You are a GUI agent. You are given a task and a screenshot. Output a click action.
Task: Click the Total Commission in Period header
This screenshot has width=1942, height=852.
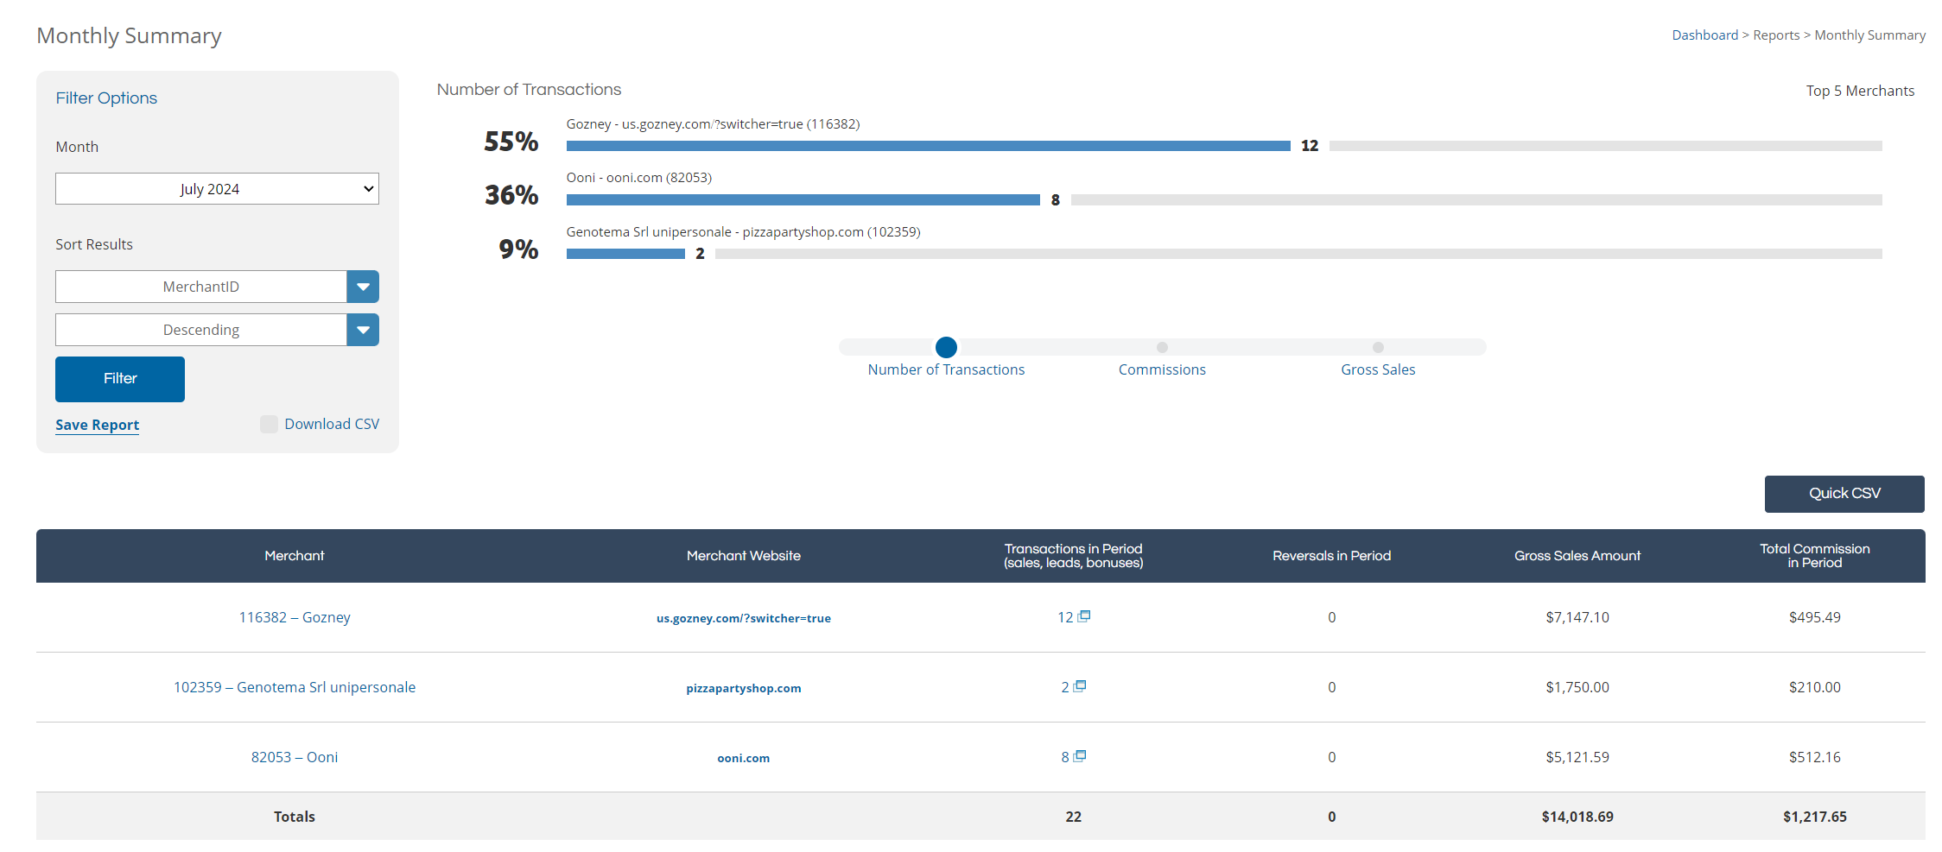point(1815,556)
